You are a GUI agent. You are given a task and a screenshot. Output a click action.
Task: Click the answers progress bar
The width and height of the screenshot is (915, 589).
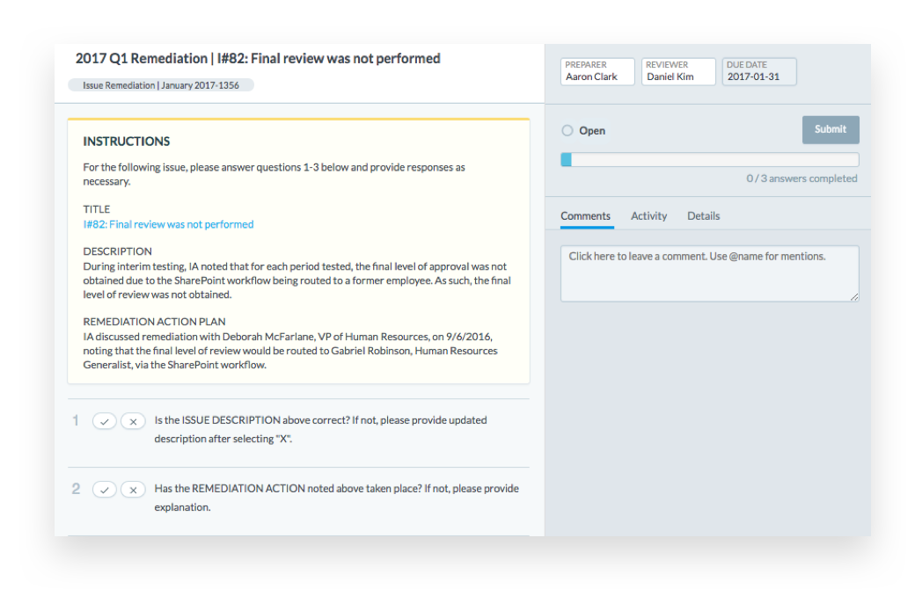coord(710,160)
